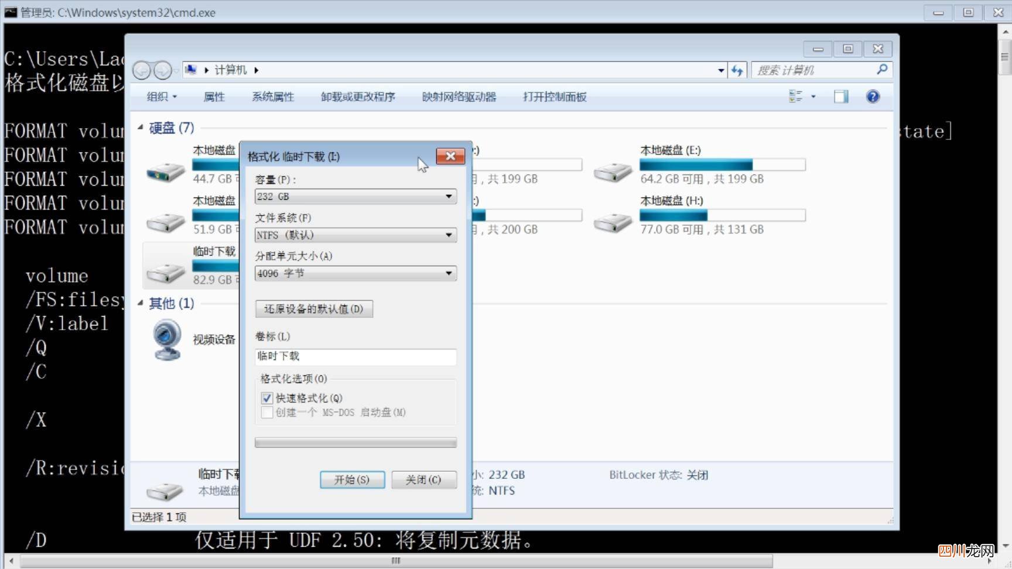Click the volume label text field
Screen dimensions: 1012x569
coord(355,357)
